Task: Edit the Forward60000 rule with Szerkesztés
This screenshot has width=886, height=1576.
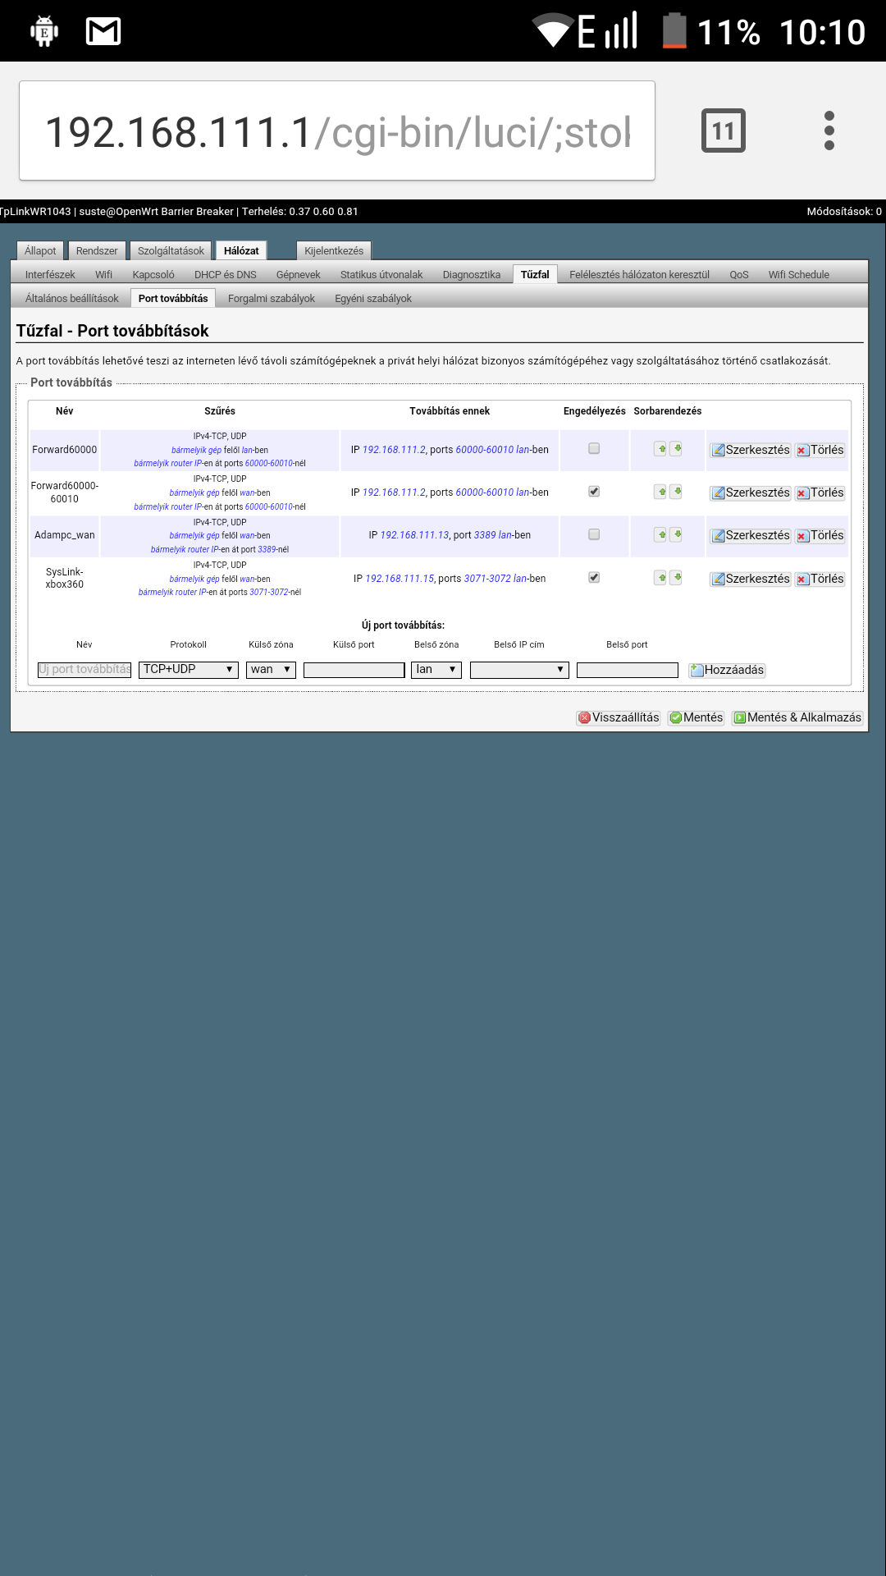Action: click(751, 450)
